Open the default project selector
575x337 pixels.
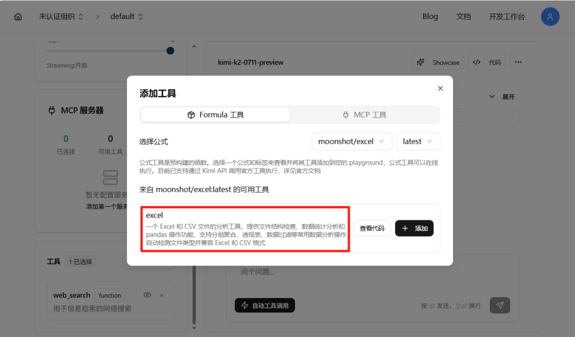127,17
